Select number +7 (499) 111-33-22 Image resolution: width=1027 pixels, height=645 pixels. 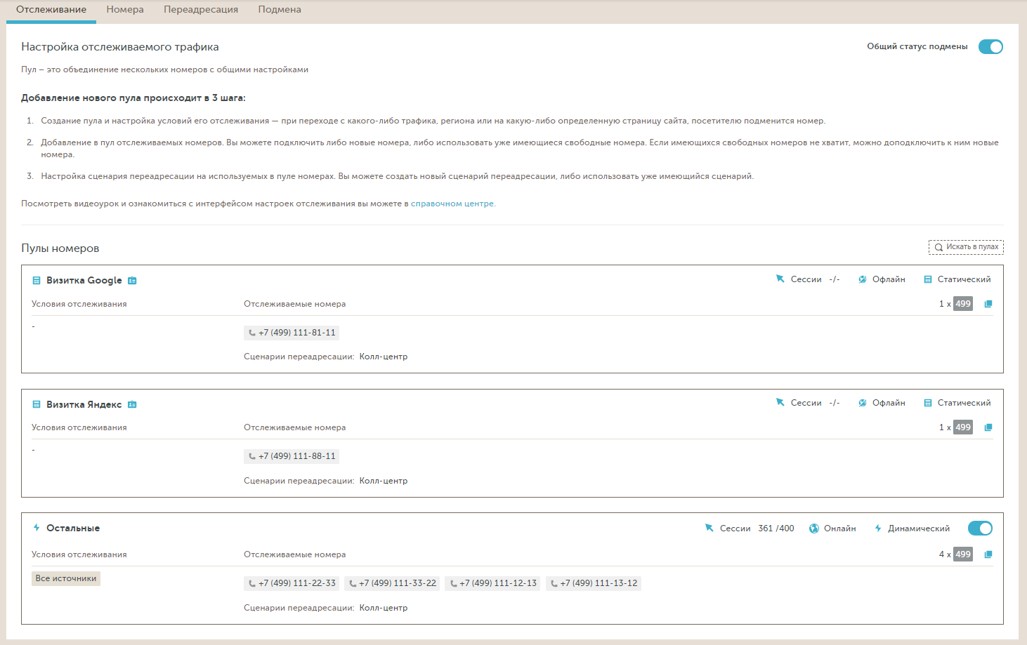pyautogui.click(x=392, y=583)
